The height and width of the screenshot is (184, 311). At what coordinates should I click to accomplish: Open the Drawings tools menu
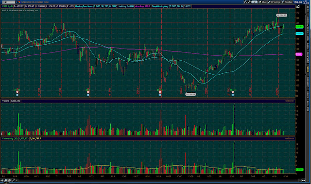point(274,2)
